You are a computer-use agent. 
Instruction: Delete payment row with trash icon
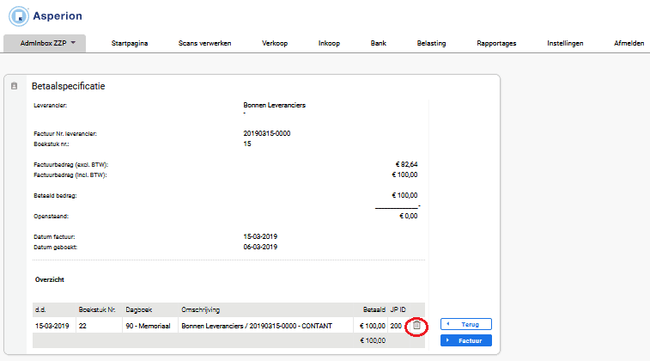416,326
